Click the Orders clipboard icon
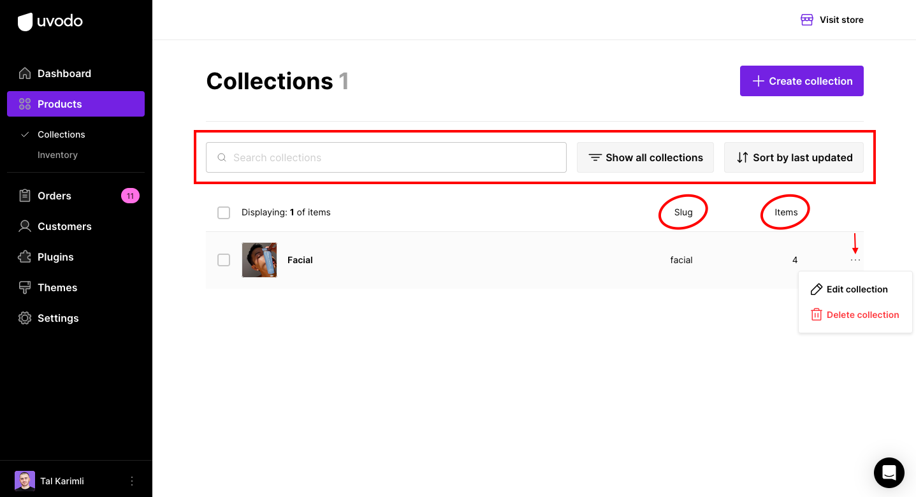Screen dimensions: 916x497 [25, 196]
